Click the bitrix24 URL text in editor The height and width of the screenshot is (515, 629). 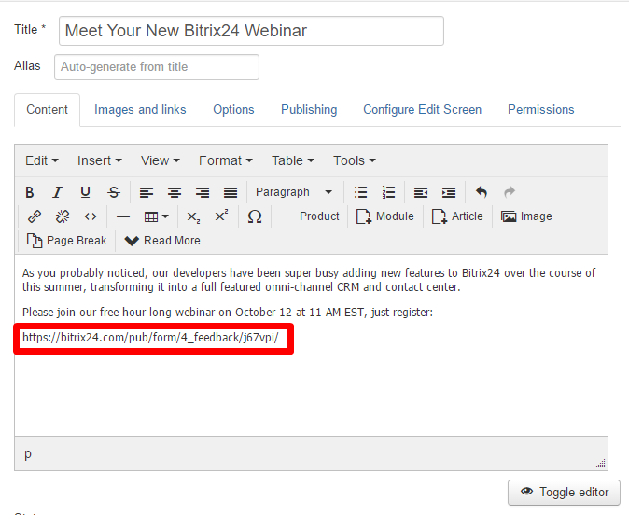(150, 338)
